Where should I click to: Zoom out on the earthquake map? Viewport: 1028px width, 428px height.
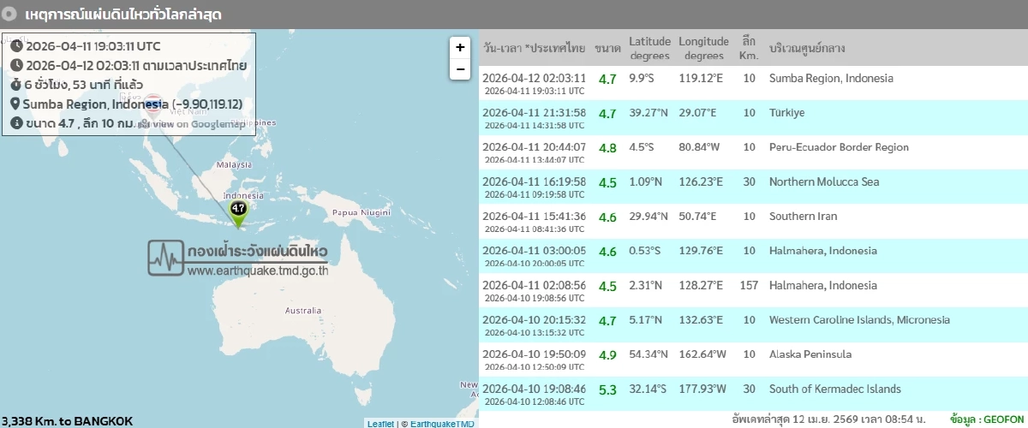click(460, 69)
